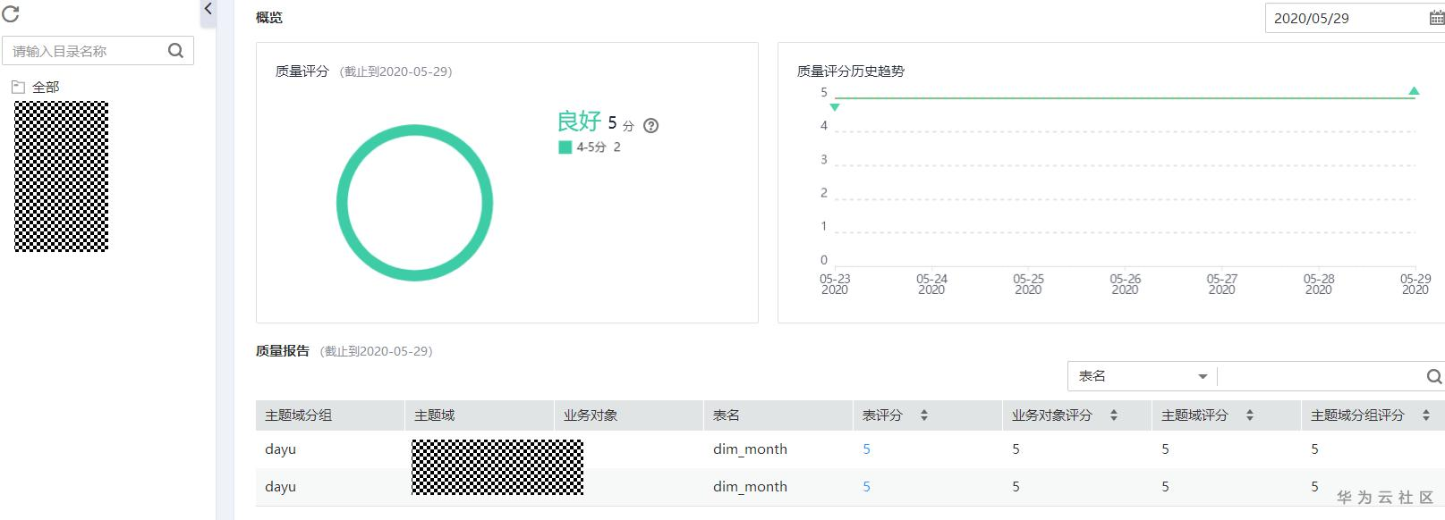
Task: Collapse the left directory panel
Action: 208,10
